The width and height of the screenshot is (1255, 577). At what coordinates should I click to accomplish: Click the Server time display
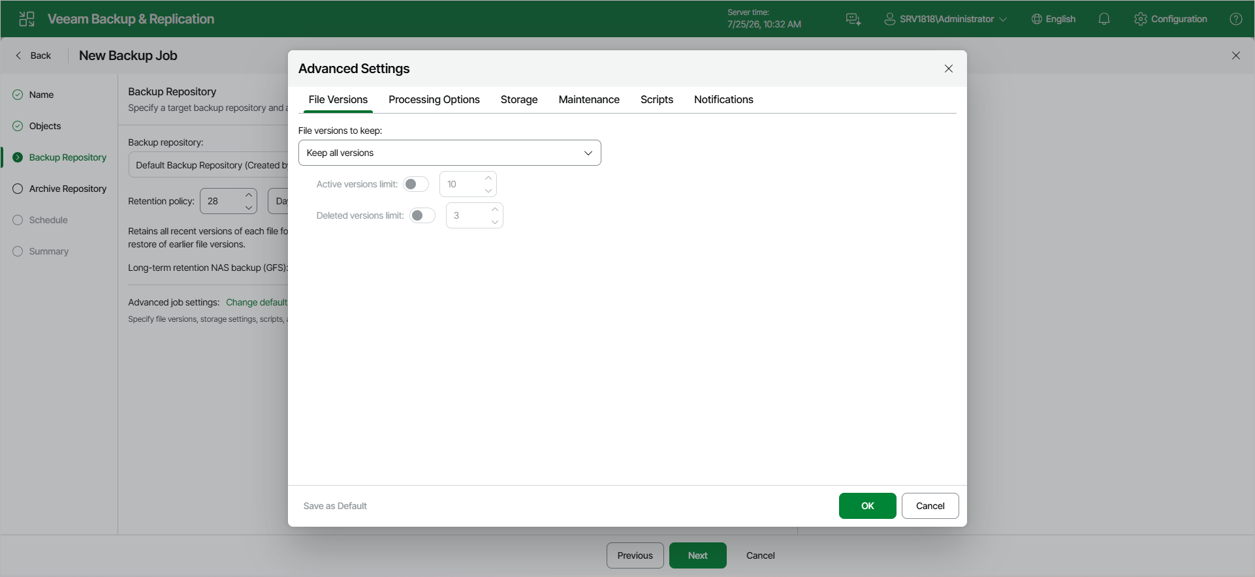coord(764,19)
